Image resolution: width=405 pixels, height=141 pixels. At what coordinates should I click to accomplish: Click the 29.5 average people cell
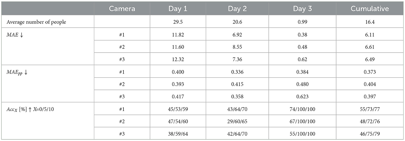point(178,23)
